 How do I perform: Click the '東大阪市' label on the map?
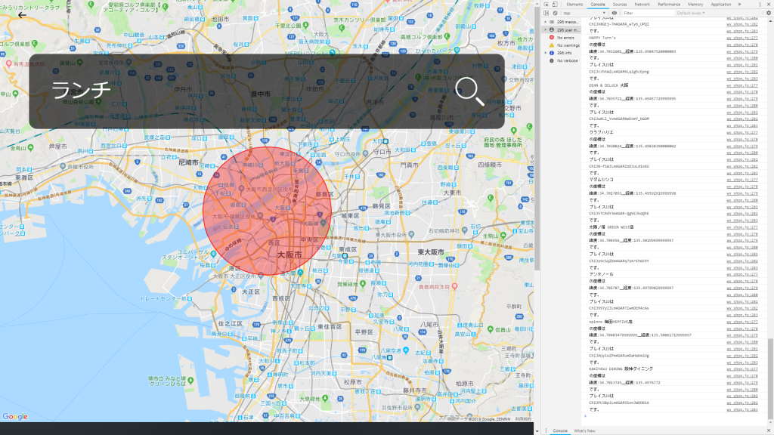point(430,252)
